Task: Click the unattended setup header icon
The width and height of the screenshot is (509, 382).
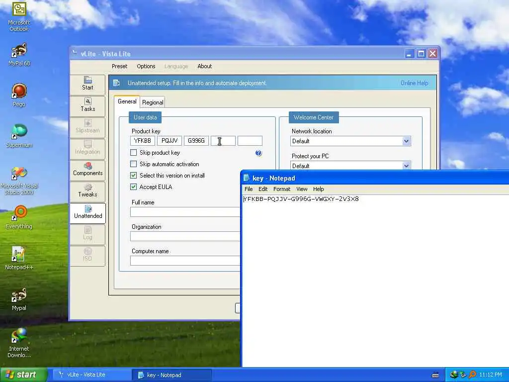Action: pyautogui.click(x=116, y=83)
